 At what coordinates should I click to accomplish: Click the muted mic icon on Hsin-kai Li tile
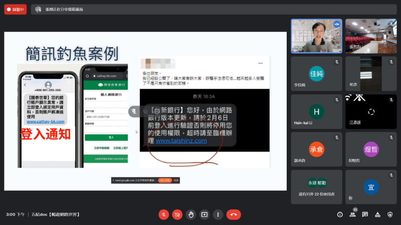pos(337,99)
